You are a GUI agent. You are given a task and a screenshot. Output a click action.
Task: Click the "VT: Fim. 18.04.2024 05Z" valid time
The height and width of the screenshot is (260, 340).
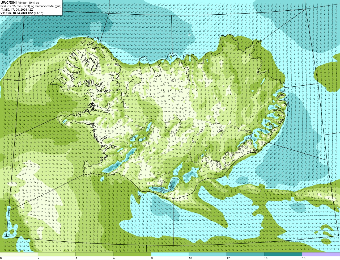[17, 13]
